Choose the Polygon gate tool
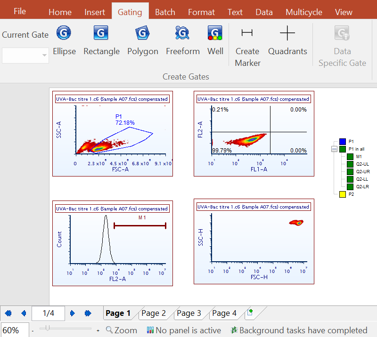Image resolution: width=377 pixels, height=337 pixels. [142, 40]
